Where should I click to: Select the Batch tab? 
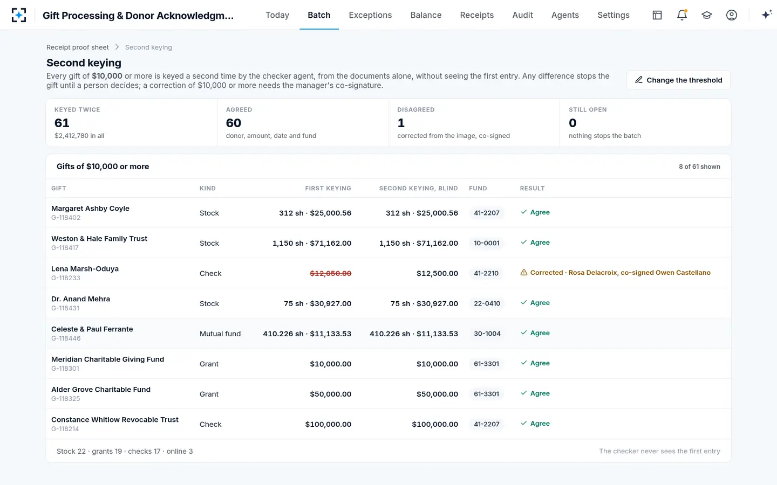tap(319, 15)
